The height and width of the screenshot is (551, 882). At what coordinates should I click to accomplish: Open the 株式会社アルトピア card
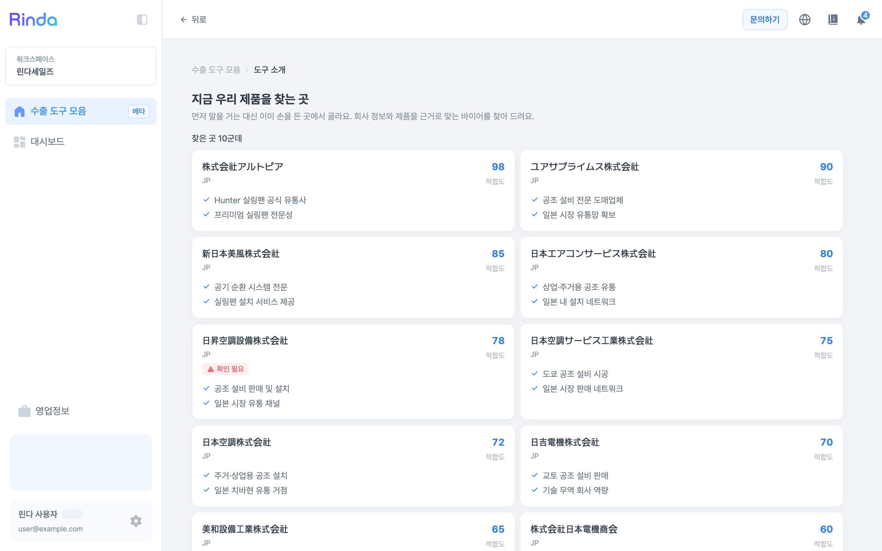[353, 190]
